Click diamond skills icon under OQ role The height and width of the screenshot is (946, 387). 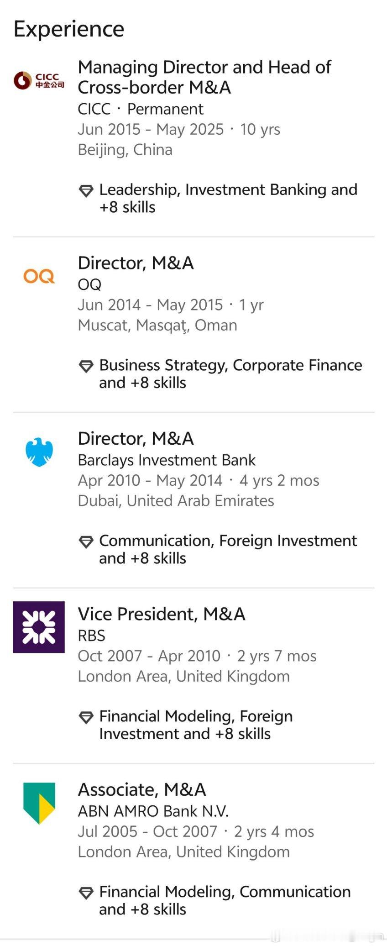(86, 366)
